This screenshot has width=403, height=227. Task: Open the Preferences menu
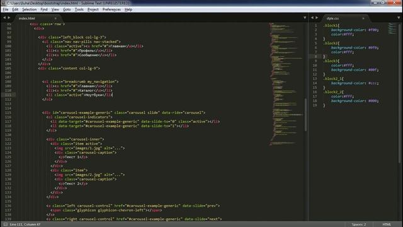click(x=111, y=9)
